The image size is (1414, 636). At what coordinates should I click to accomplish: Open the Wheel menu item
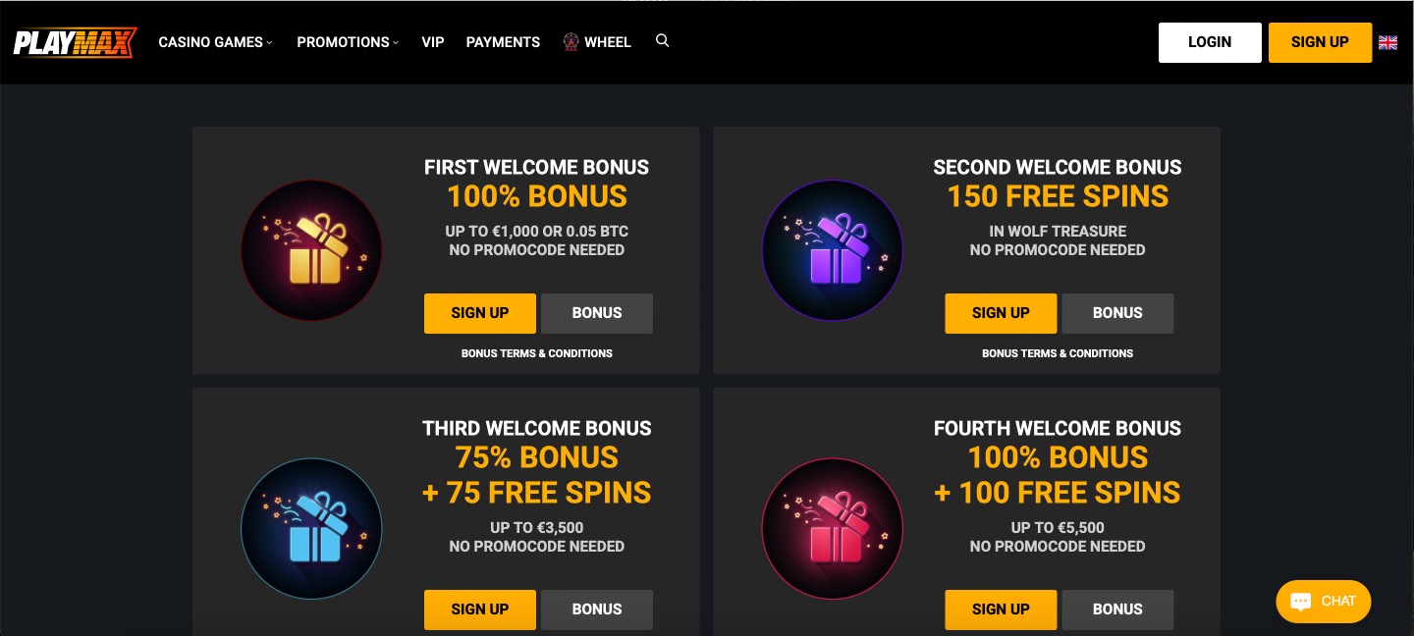click(597, 42)
